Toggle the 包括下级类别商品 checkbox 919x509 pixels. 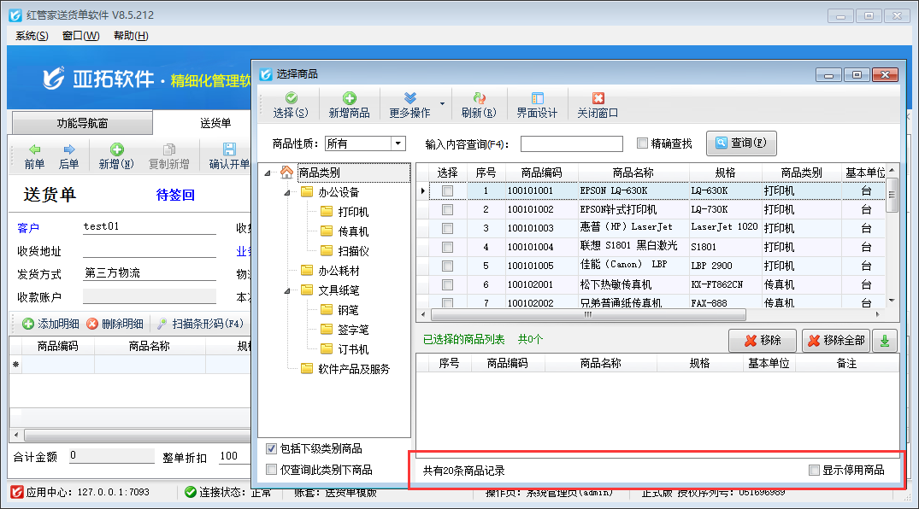272,448
